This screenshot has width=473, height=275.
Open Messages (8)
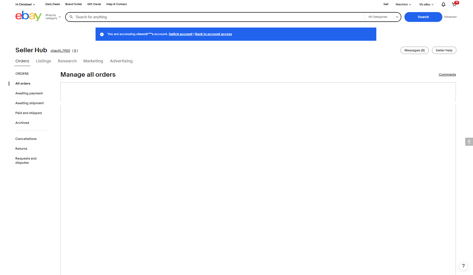[x=415, y=50]
